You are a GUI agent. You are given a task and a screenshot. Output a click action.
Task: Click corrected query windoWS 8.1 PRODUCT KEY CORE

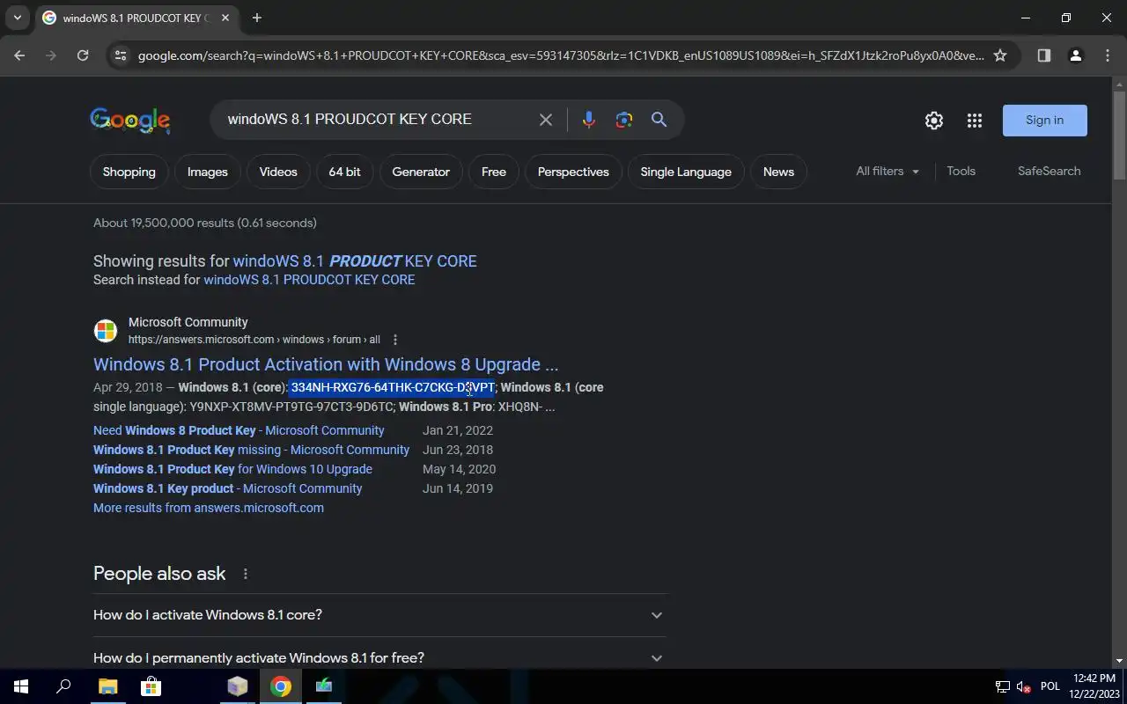point(355,261)
